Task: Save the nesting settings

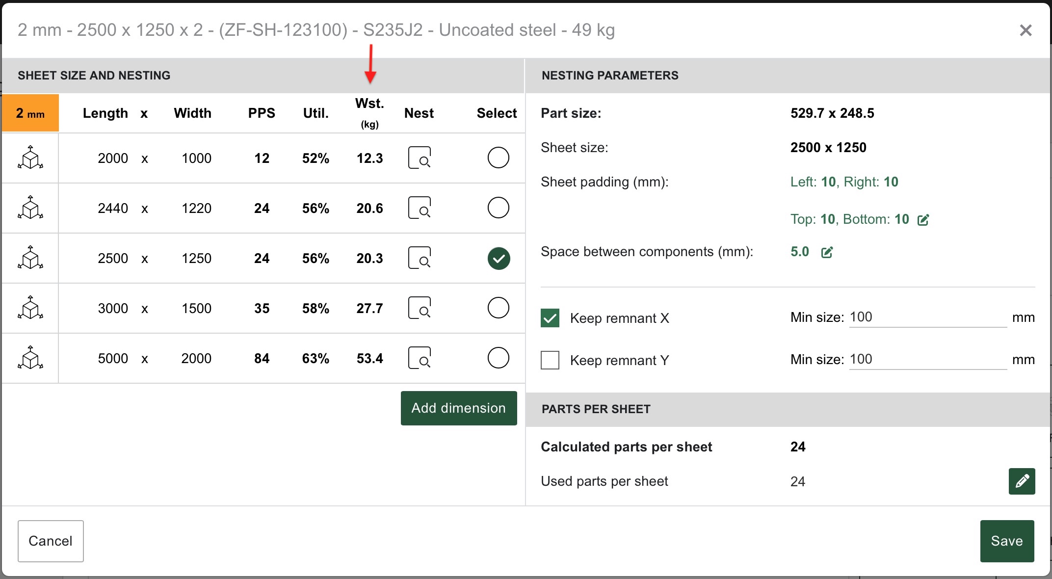Action: [x=1007, y=541]
